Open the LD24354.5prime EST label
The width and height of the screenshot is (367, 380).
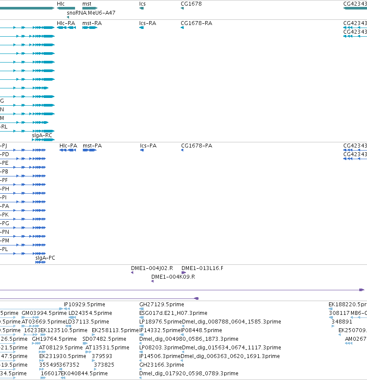(90, 313)
